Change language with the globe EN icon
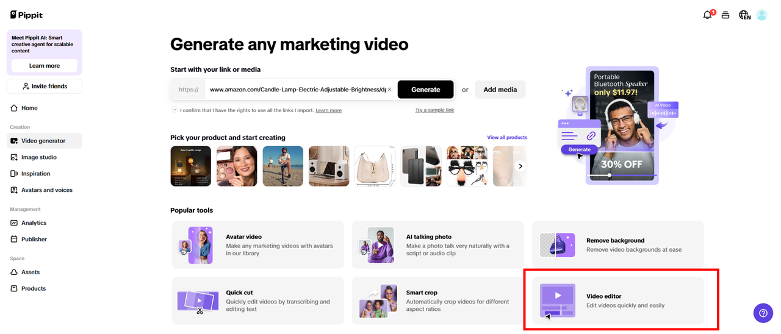This screenshot has width=781, height=334. coord(744,15)
